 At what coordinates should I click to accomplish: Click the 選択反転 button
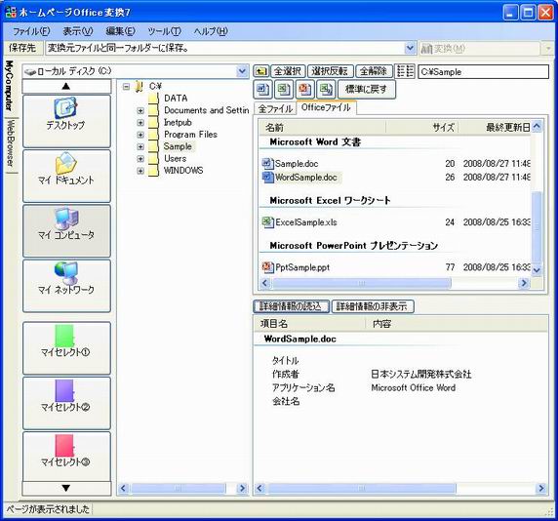[x=330, y=71]
